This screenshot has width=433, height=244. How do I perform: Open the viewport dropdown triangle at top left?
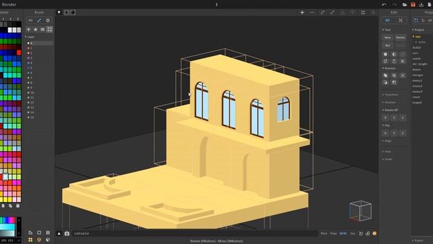click(59, 12)
